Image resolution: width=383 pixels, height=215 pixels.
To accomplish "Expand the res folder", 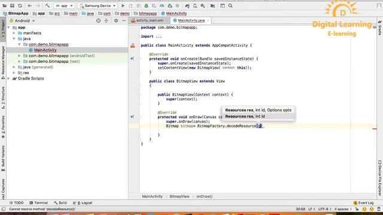I will (14, 73).
